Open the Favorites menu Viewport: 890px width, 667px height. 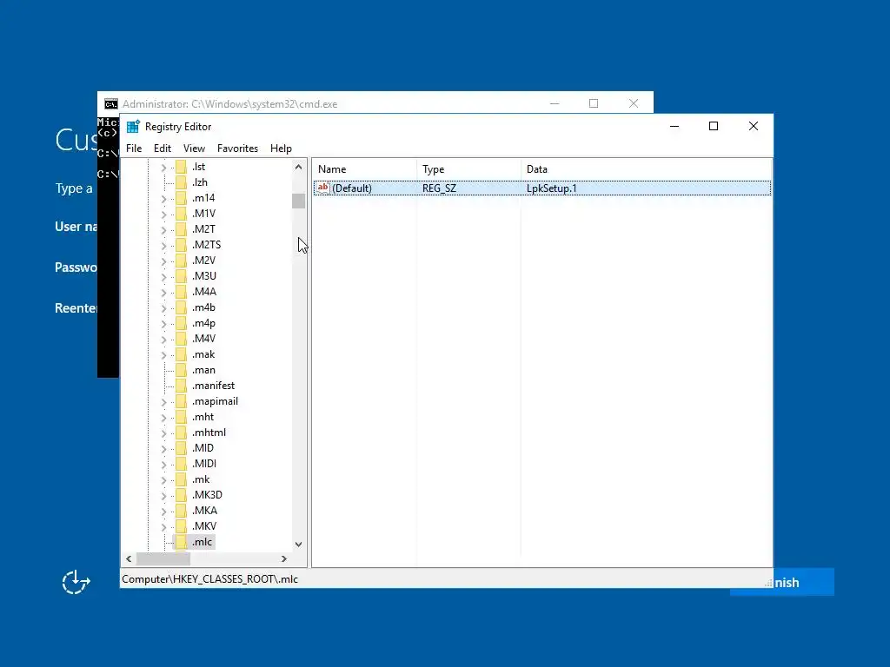(237, 148)
